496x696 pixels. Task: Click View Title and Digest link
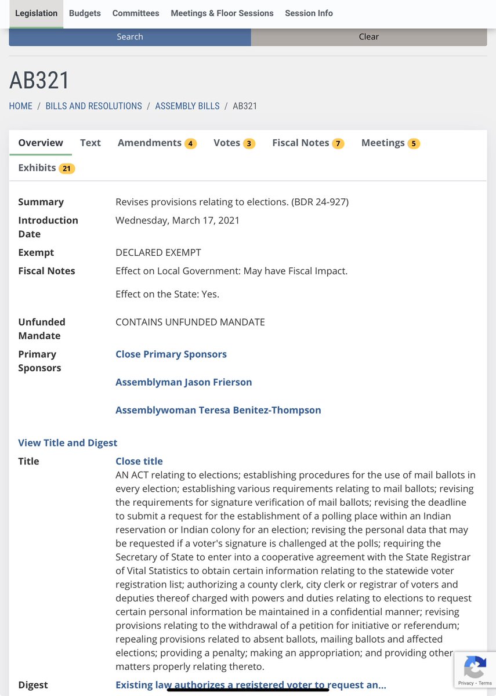(68, 443)
